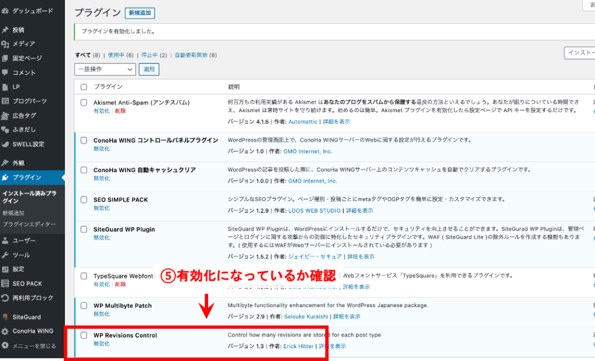Click the コメント speech bubble icon
The image size is (595, 361).
coord(5,73)
